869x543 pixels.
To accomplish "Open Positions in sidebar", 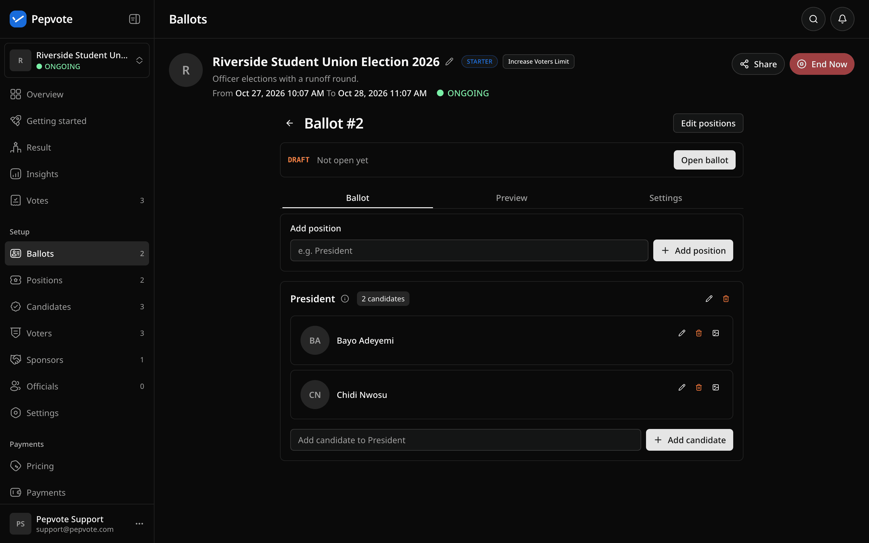I will tap(77, 280).
